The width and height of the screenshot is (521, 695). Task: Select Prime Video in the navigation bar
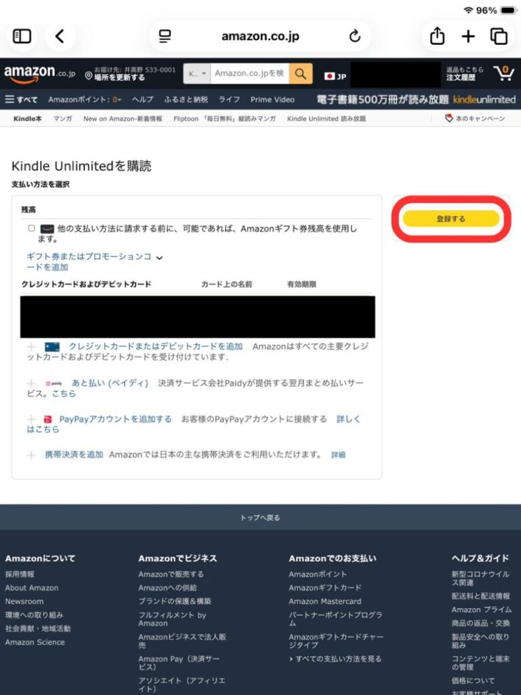coord(272,99)
